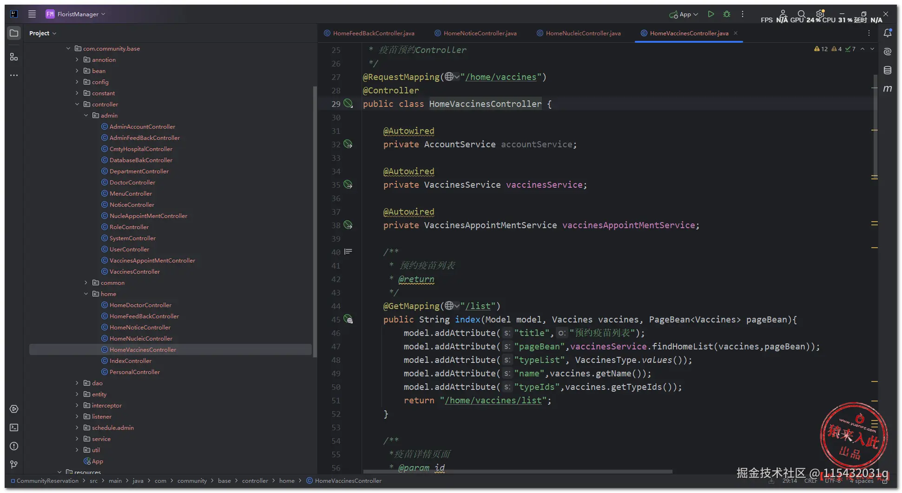
Task: Toggle the doc comment rendering on line 40
Action: pos(348,252)
